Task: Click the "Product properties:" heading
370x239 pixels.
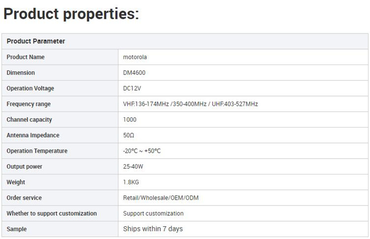Action: click(x=72, y=14)
